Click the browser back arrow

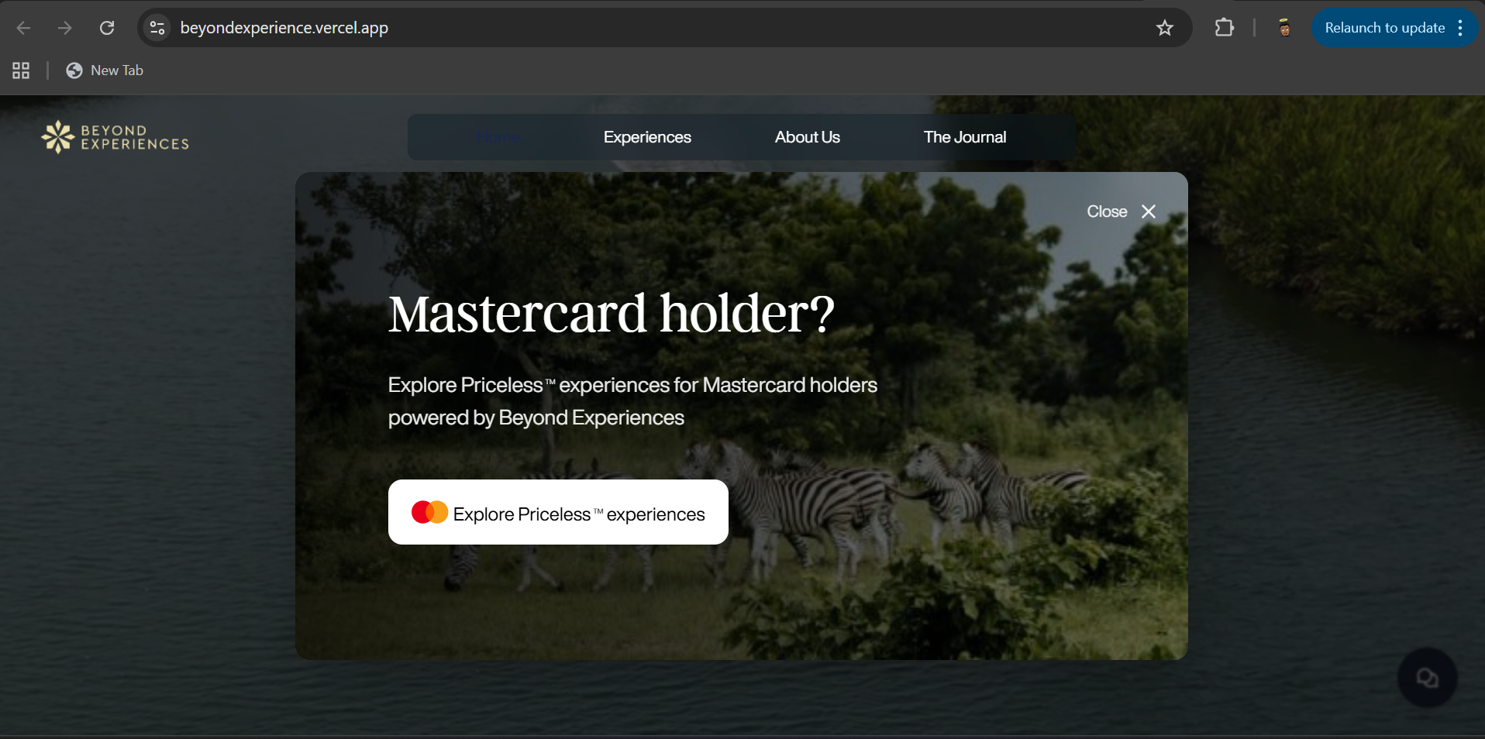[x=23, y=28]
